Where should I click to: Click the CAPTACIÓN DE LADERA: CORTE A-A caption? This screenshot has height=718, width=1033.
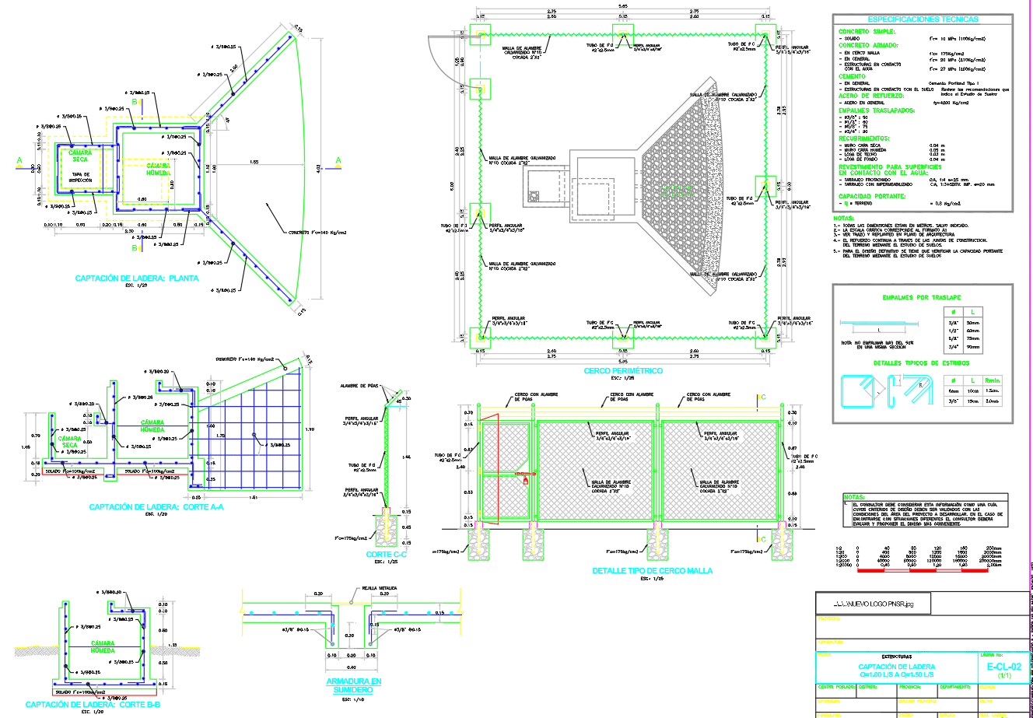156,507
